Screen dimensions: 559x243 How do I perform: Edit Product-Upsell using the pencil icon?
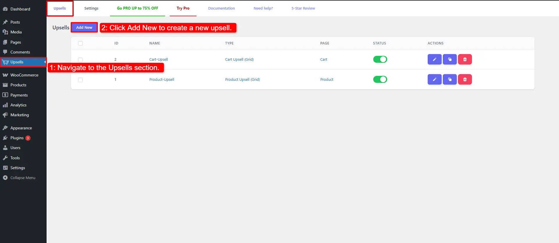point(434,79)
